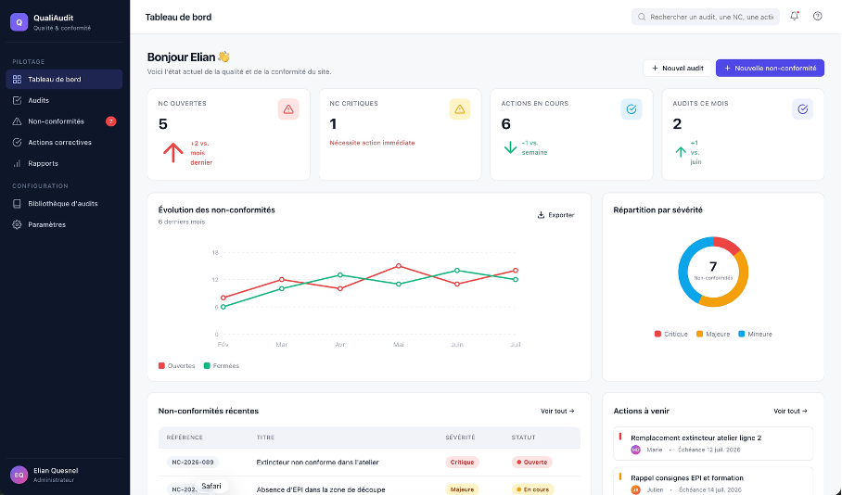The width and height of the screenshot is (842, 495).
Task: Open the NC ouvertes stat card
Action: point(229,134)
